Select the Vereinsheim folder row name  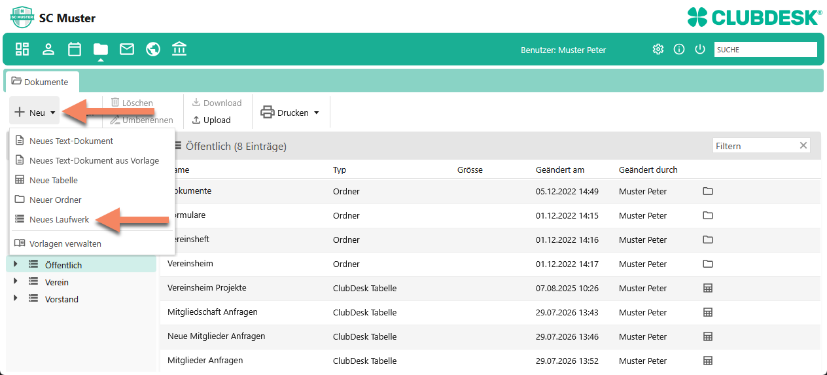point(190,263)
